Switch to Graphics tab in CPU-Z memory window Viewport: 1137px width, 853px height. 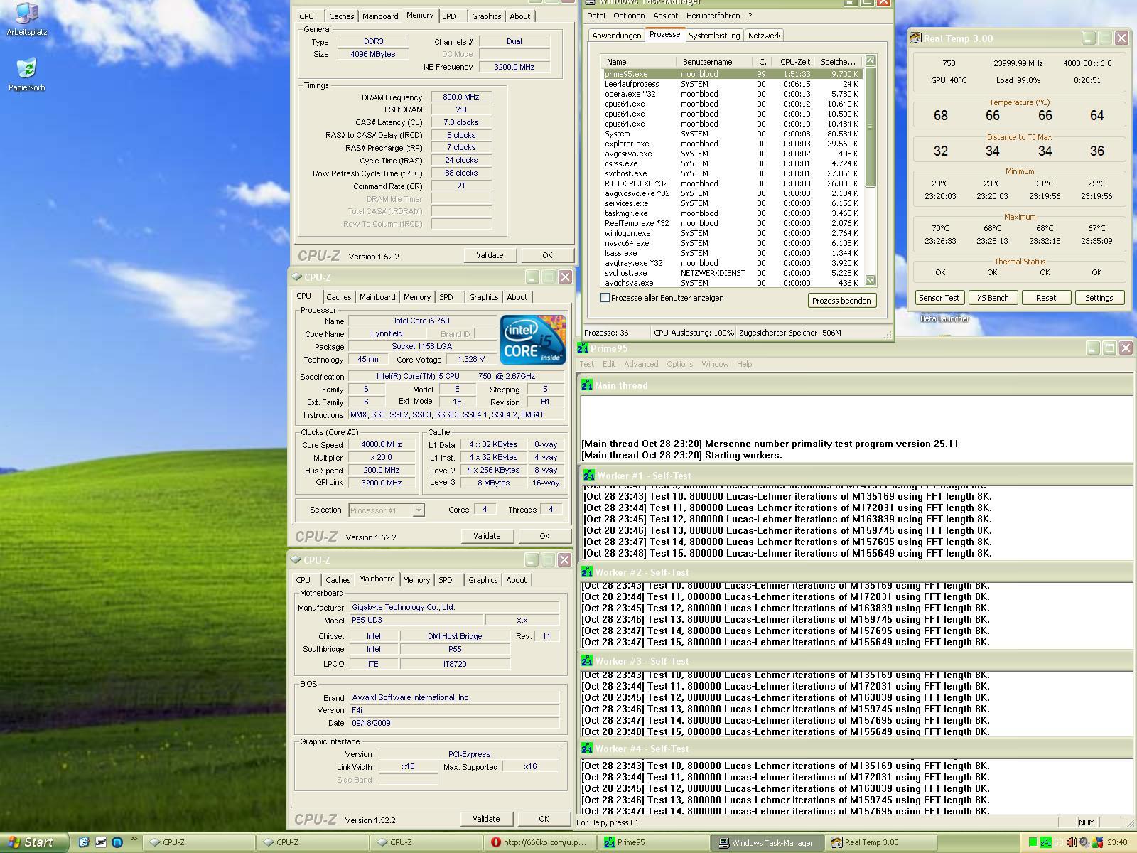coord(486,16)
